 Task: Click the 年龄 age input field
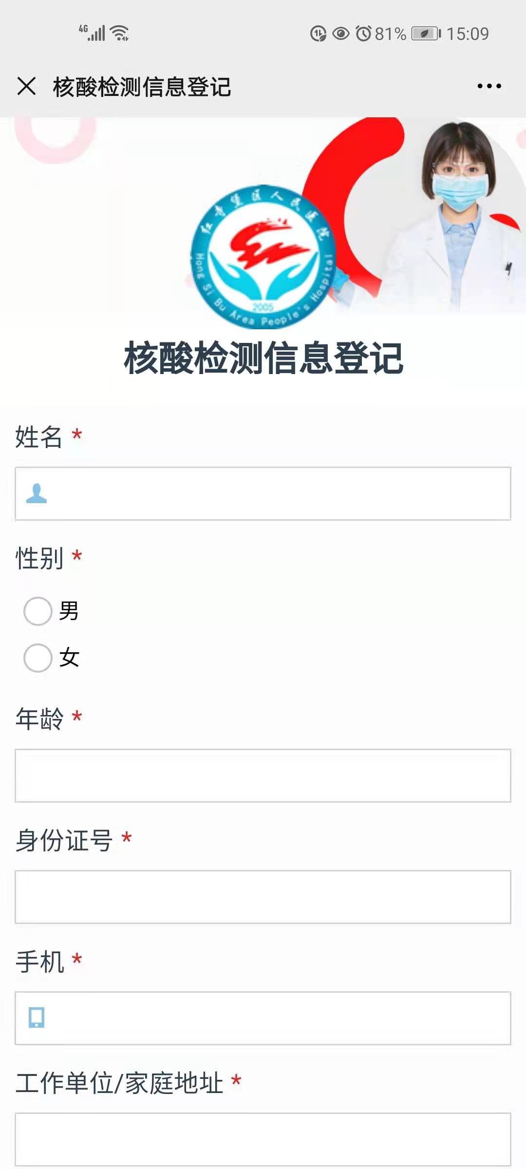[x=263, y=775]
